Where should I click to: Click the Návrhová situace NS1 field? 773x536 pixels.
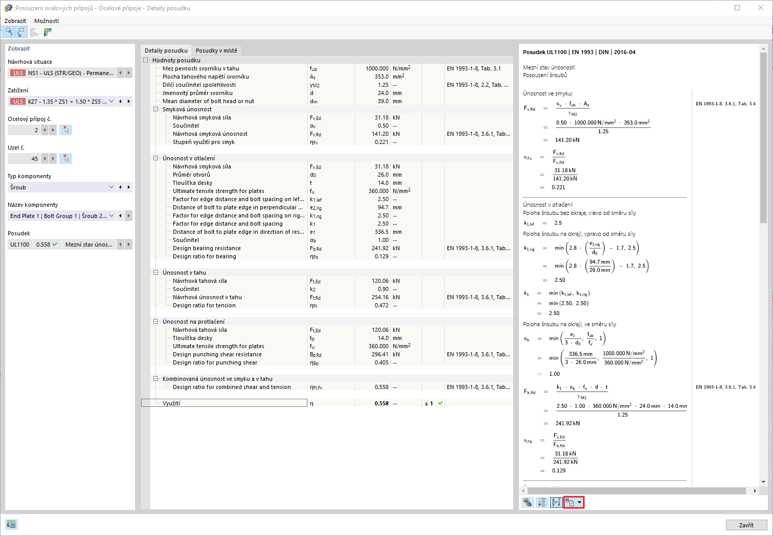coord(62,73)
